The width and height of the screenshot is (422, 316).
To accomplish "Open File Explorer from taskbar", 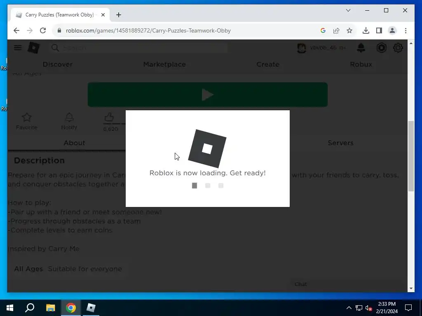I will [50, 308].
